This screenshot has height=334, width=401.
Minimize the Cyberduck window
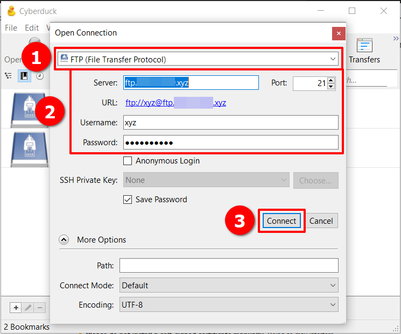(321, 11)
